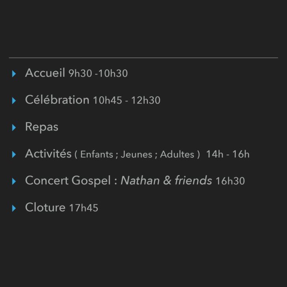This screenshot has width=287, height=287.
Task: Click the 10h45 - 12h30 time range
Action: [x=127, y=100]
